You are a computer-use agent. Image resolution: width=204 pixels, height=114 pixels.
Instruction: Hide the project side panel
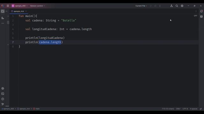point(6,11)
